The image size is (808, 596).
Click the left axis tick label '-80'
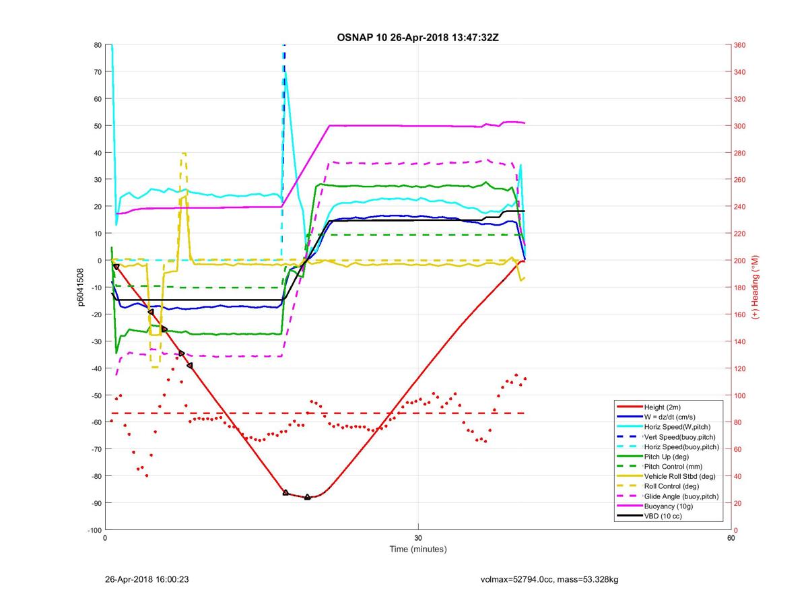(96, 476)
